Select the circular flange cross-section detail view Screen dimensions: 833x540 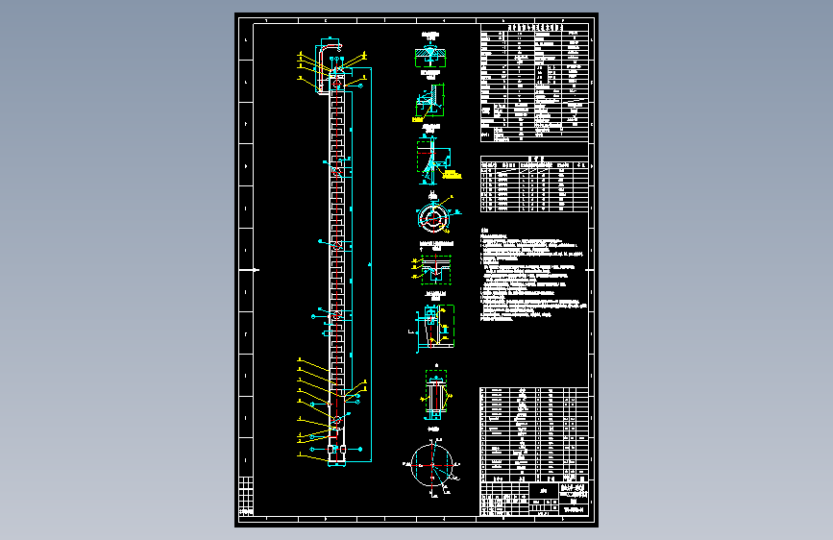(x=434, y=216)
